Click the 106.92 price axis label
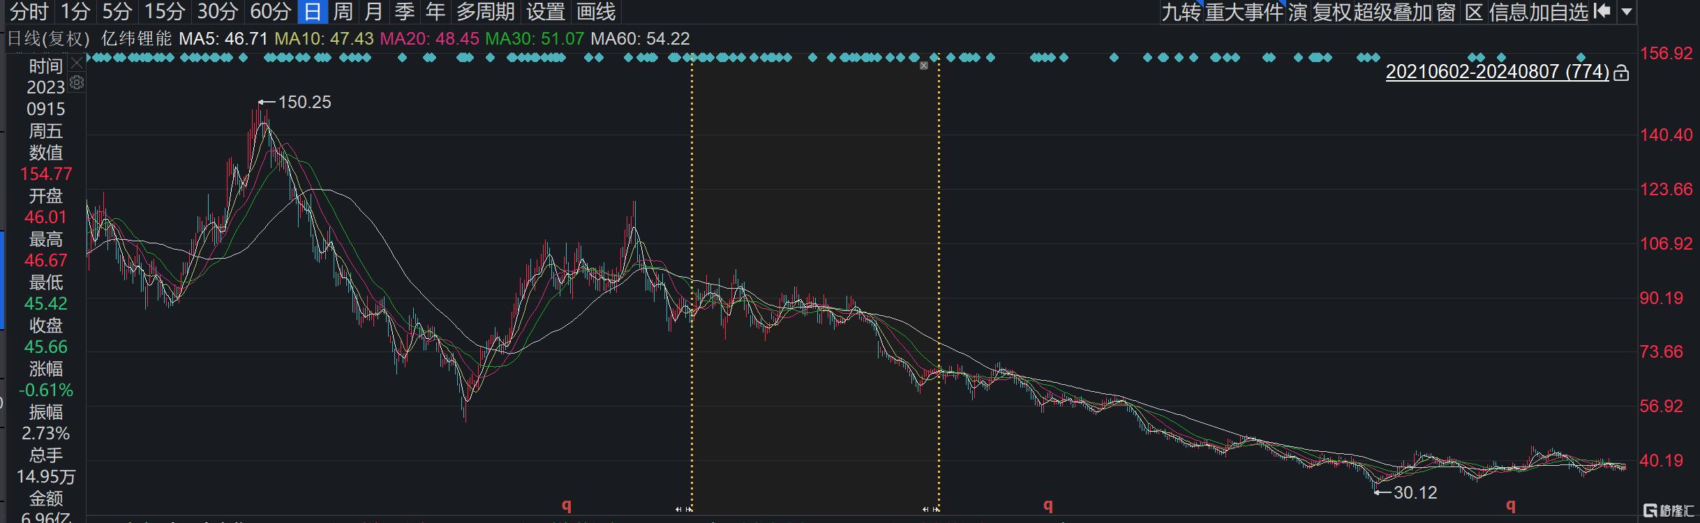 [1666, 243]
